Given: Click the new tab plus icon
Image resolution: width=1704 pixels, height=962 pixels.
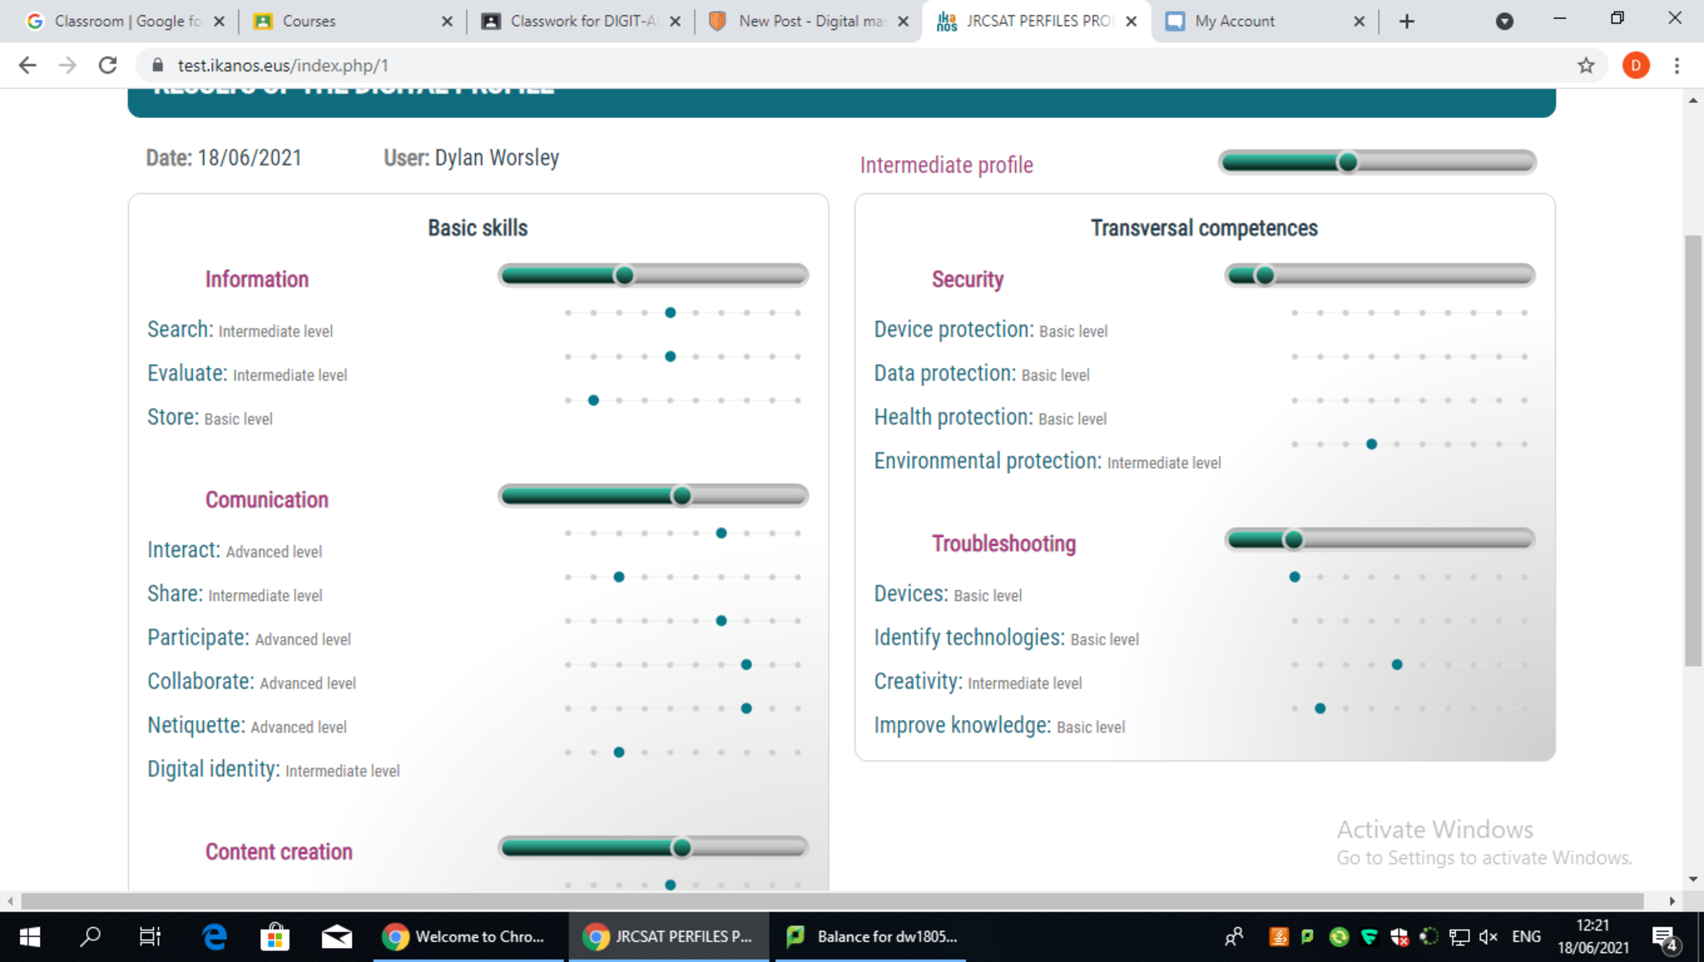Looking at the screenshot, I should 1406,21.
